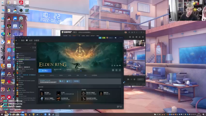
Task: Toggle preview eye icon in streaming companion
Action: point(131,79)
